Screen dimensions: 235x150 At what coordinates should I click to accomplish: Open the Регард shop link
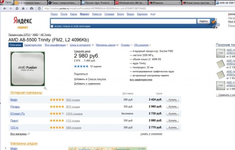click(x=15, y=107)
